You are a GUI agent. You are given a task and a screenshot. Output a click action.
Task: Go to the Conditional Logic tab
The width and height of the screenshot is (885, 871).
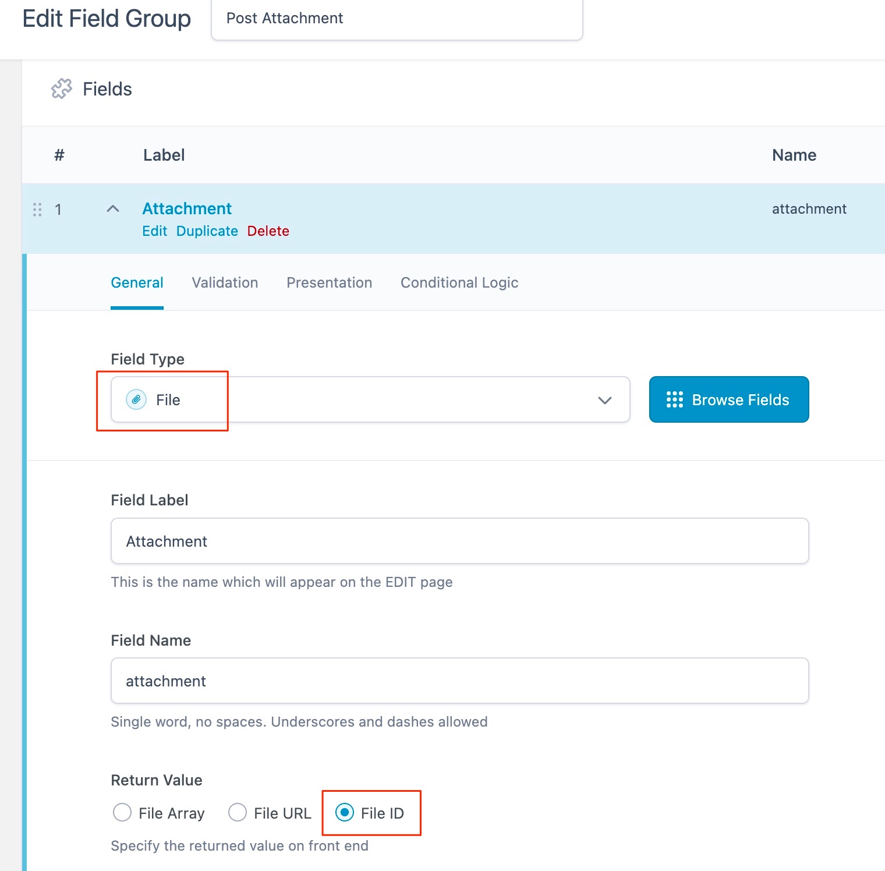tap(459, 283)
